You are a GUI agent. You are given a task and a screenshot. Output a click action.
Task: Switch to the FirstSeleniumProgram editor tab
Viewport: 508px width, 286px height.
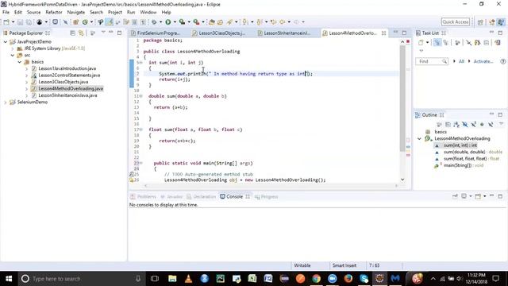(159, 33)
